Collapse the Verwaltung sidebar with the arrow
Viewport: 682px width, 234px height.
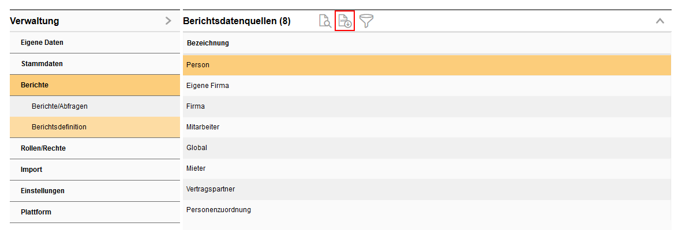pyautogui.click(x=168, y=21)
